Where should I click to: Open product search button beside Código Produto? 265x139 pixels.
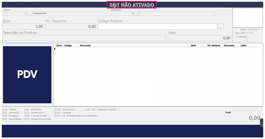click(221, 27)
